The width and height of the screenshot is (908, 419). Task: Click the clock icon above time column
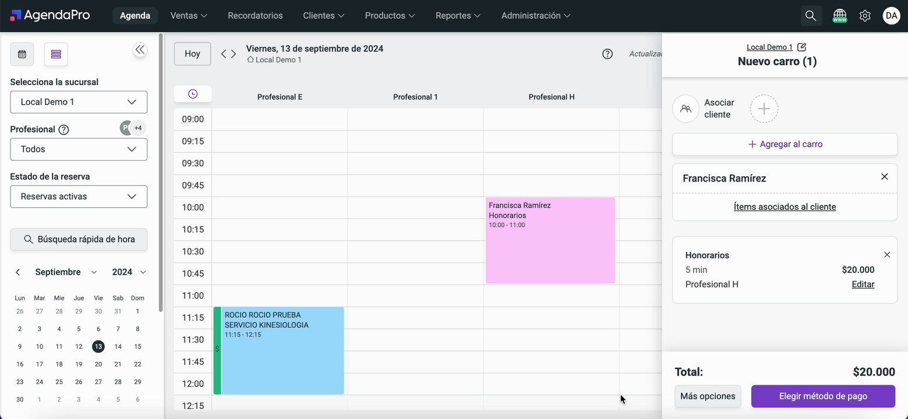click(x=193, y=94)
